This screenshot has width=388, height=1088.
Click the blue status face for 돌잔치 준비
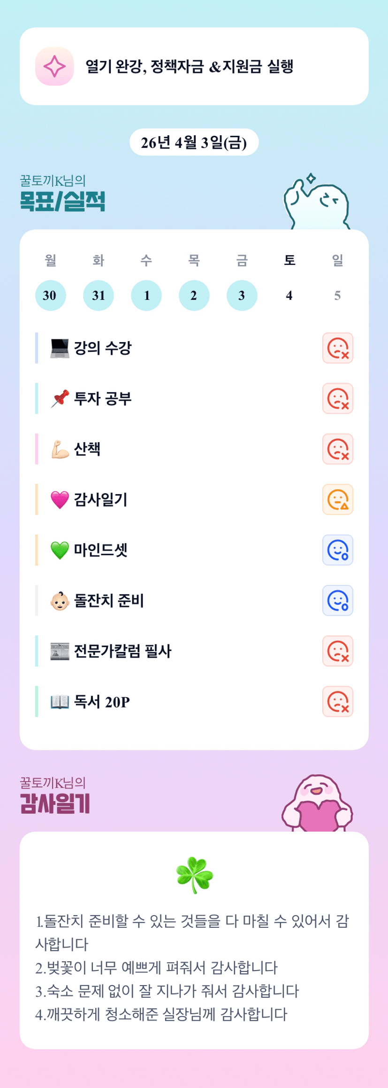(x=337, y=600)
